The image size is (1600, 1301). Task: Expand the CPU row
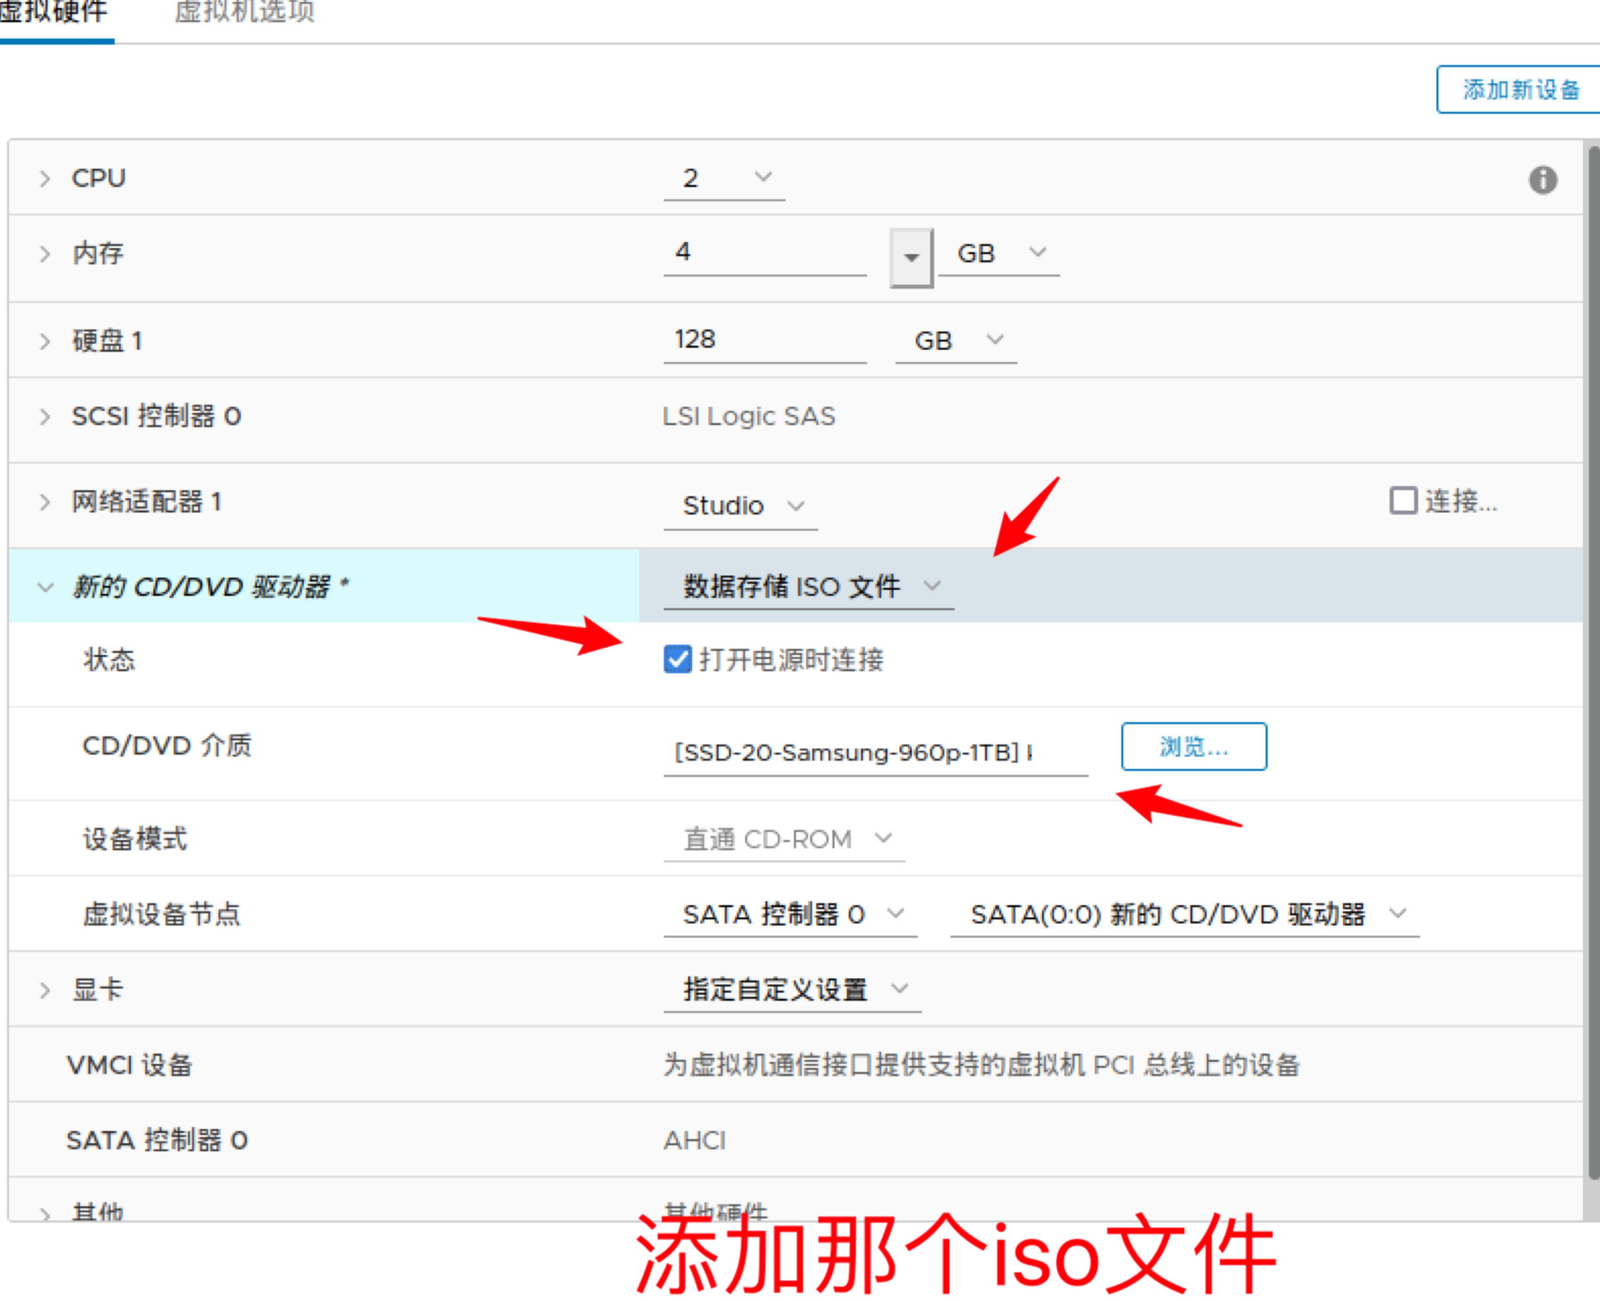pyautogui.click(x=45, y=178)
